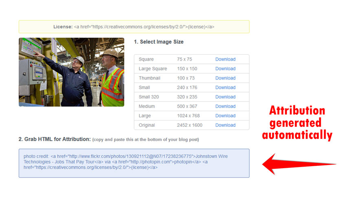The width and height of the screenshot is (352, 198).
Task: Download the Thumbnail 100 x 73 image
Action: (x=225, y=78)
